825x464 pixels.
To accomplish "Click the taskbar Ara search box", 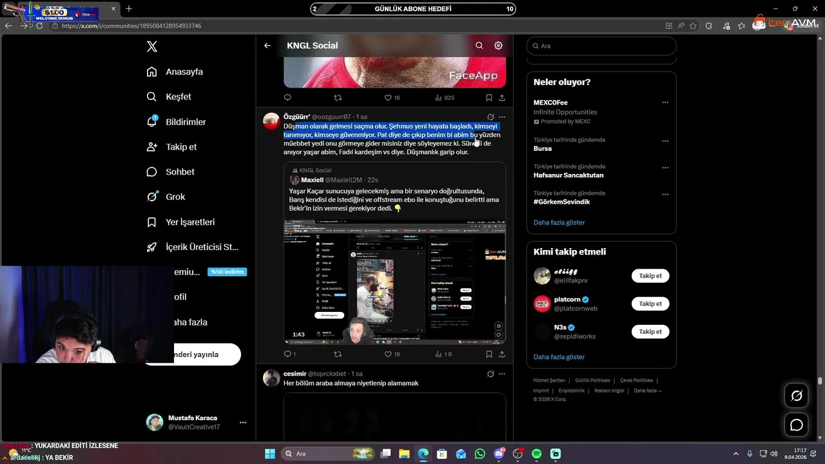I will click(x=328, y=454).
